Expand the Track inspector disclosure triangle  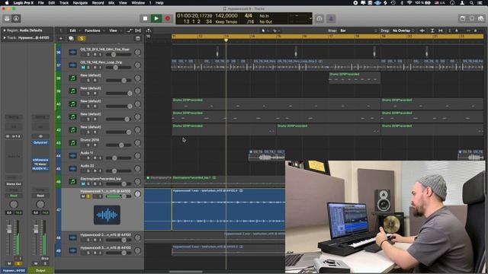[5, 38]
